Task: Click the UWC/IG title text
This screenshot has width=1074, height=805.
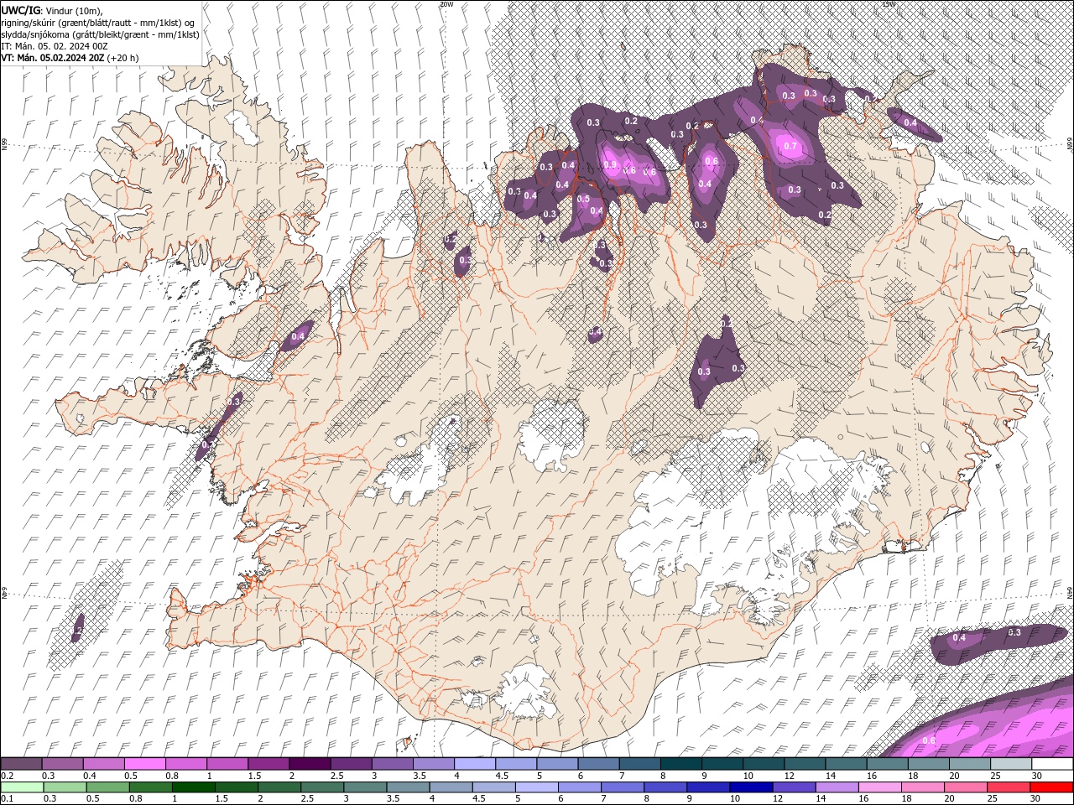Action: pyautogui.click(x=22, y=10)
